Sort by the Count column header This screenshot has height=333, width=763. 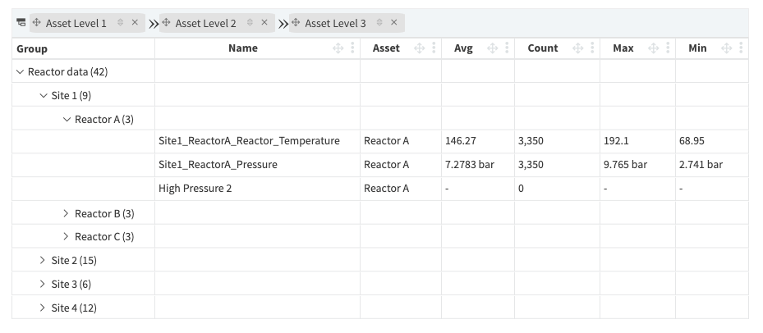[543, 48]
